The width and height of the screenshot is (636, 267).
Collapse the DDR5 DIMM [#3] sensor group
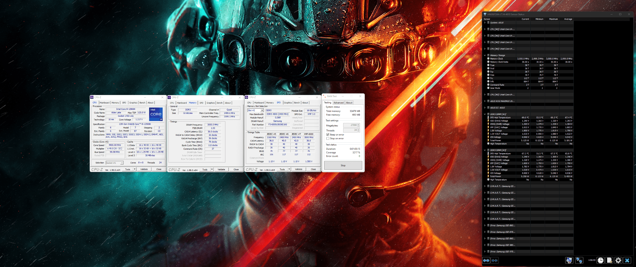(x=485, y=150)
